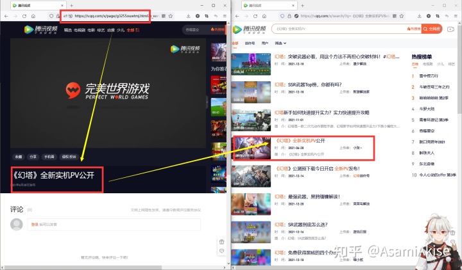Select the 电视剧 tab in the hot search ranking
Image resolution: width=462 pixels, height=270 pixels.
point(427,64)
